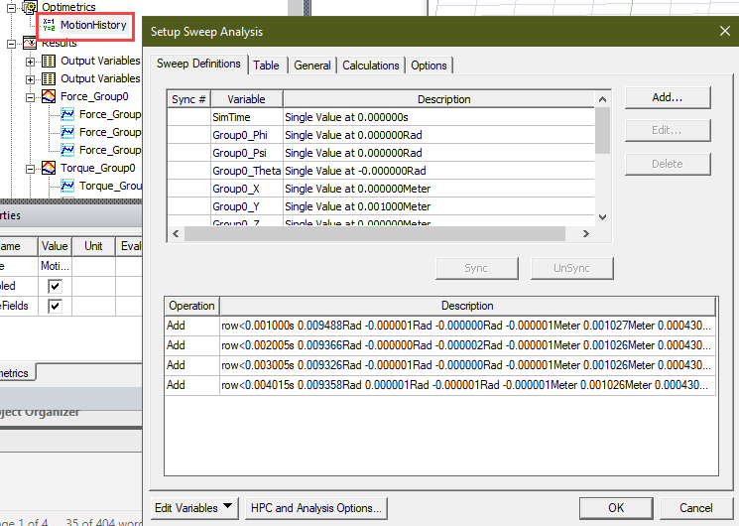
Task: Open the Table tab
Action: tap(266, 66)
